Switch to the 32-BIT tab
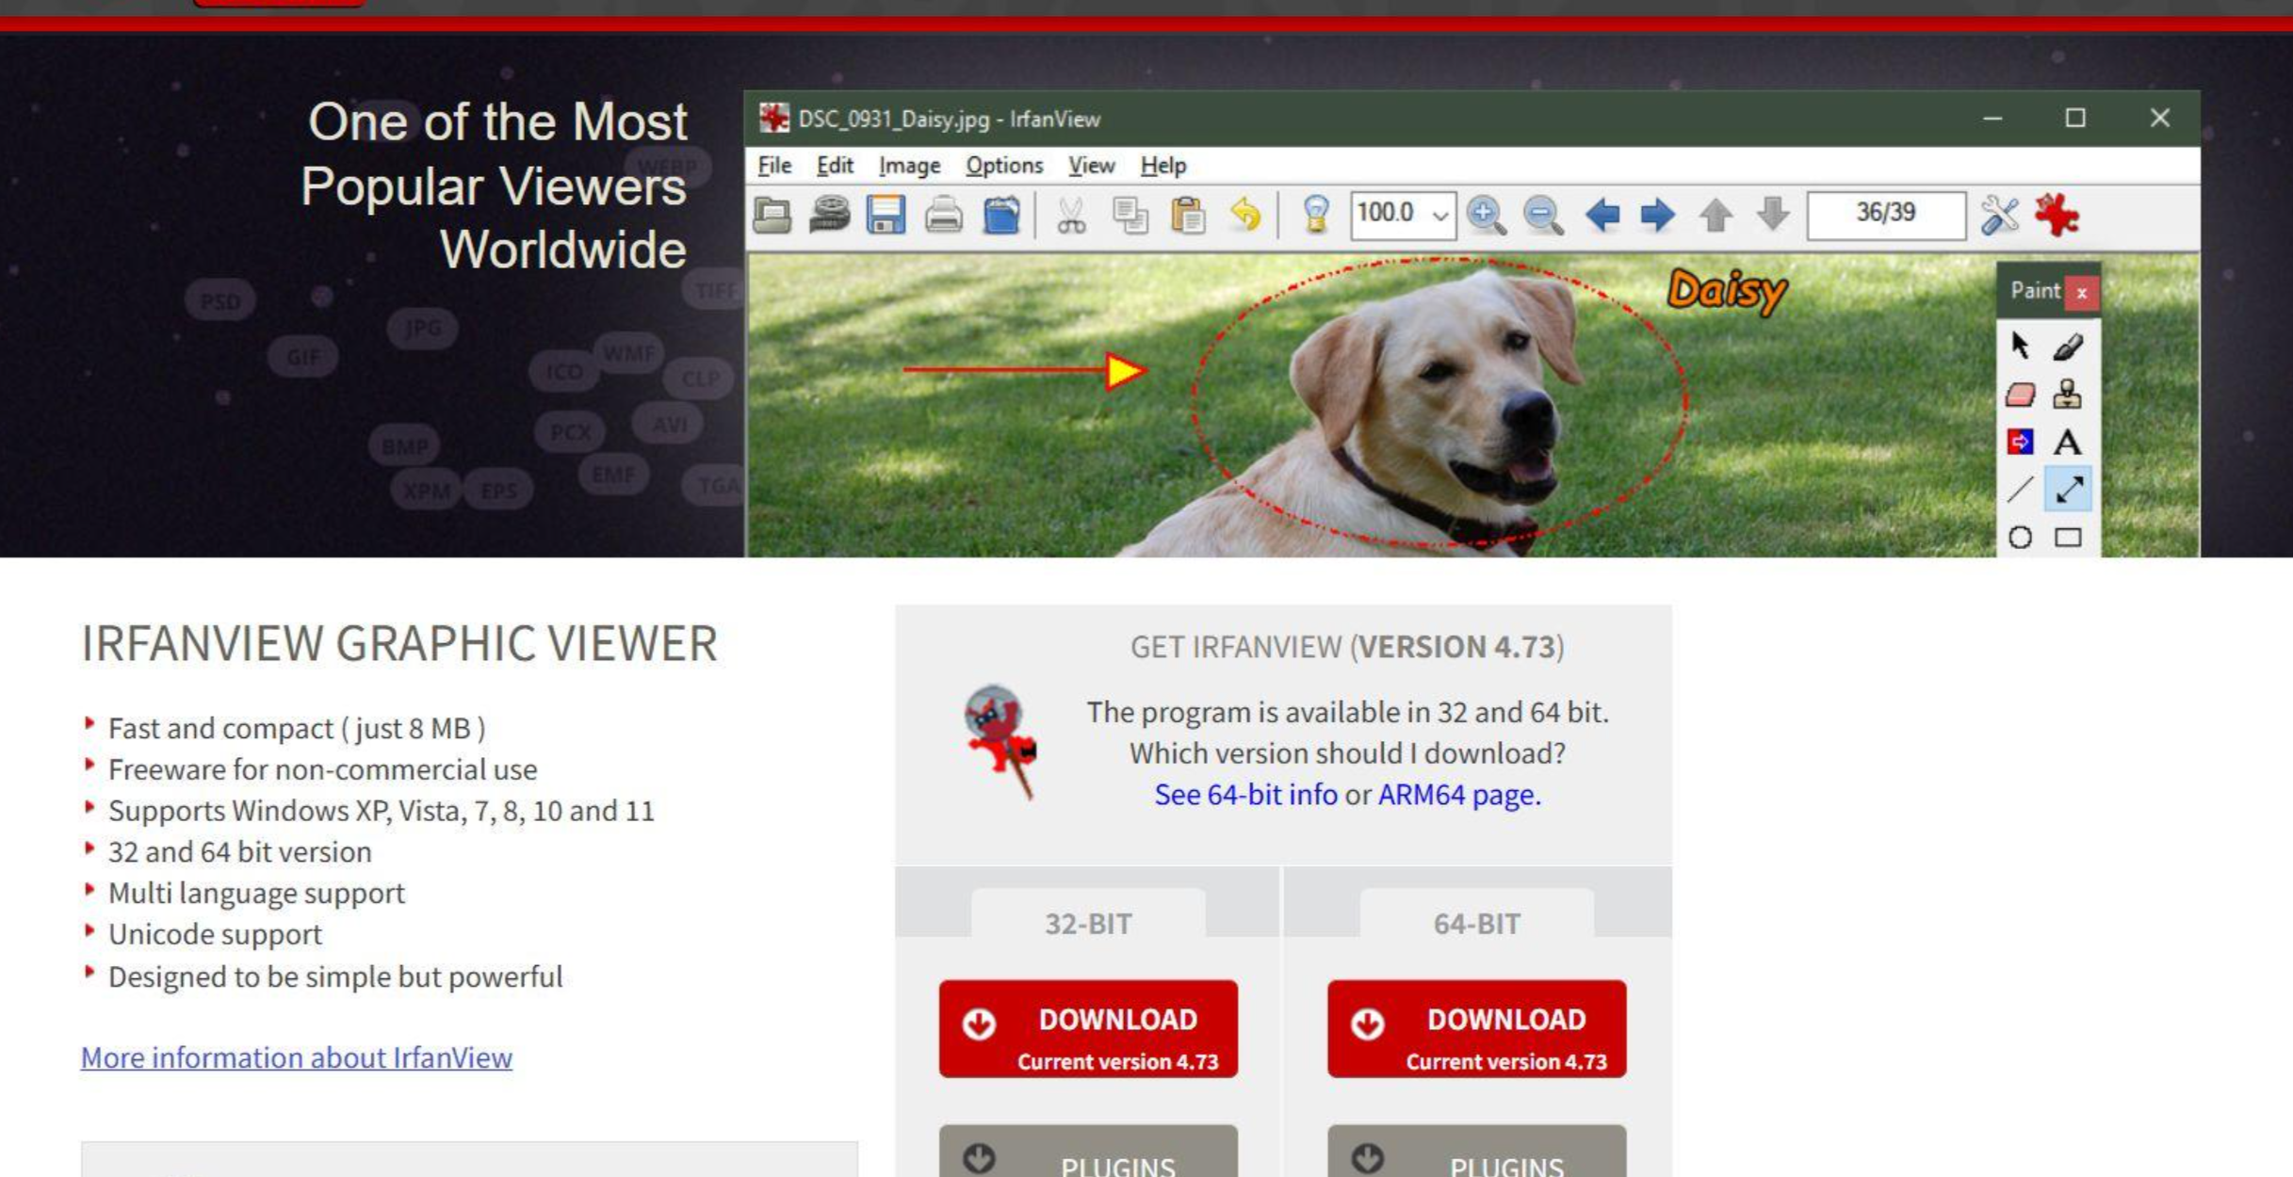 [1088, 913]
